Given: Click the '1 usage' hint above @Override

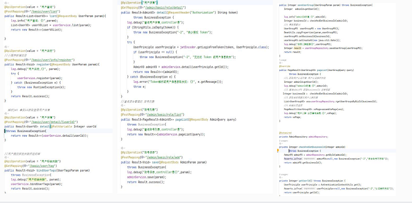Looking at the screenshot, I should click(x=282, y=60).
